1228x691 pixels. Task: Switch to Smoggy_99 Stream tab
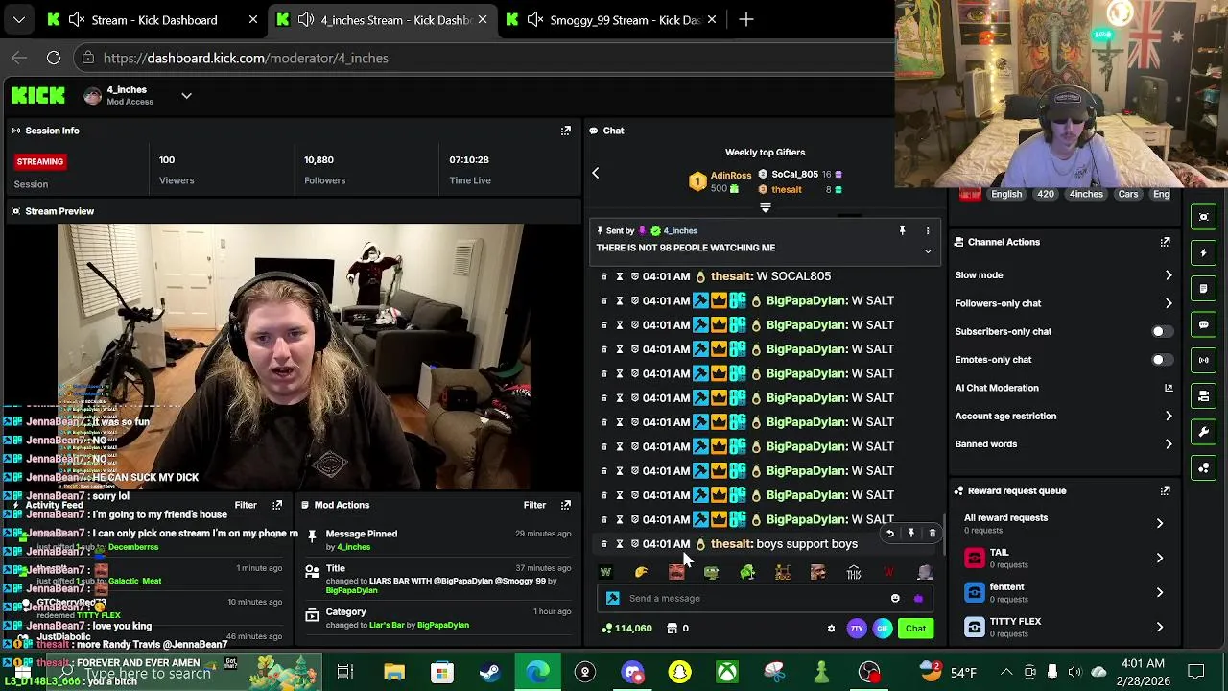tap(611, 19)
